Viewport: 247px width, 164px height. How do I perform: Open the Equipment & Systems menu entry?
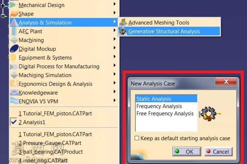pos(64,58)
